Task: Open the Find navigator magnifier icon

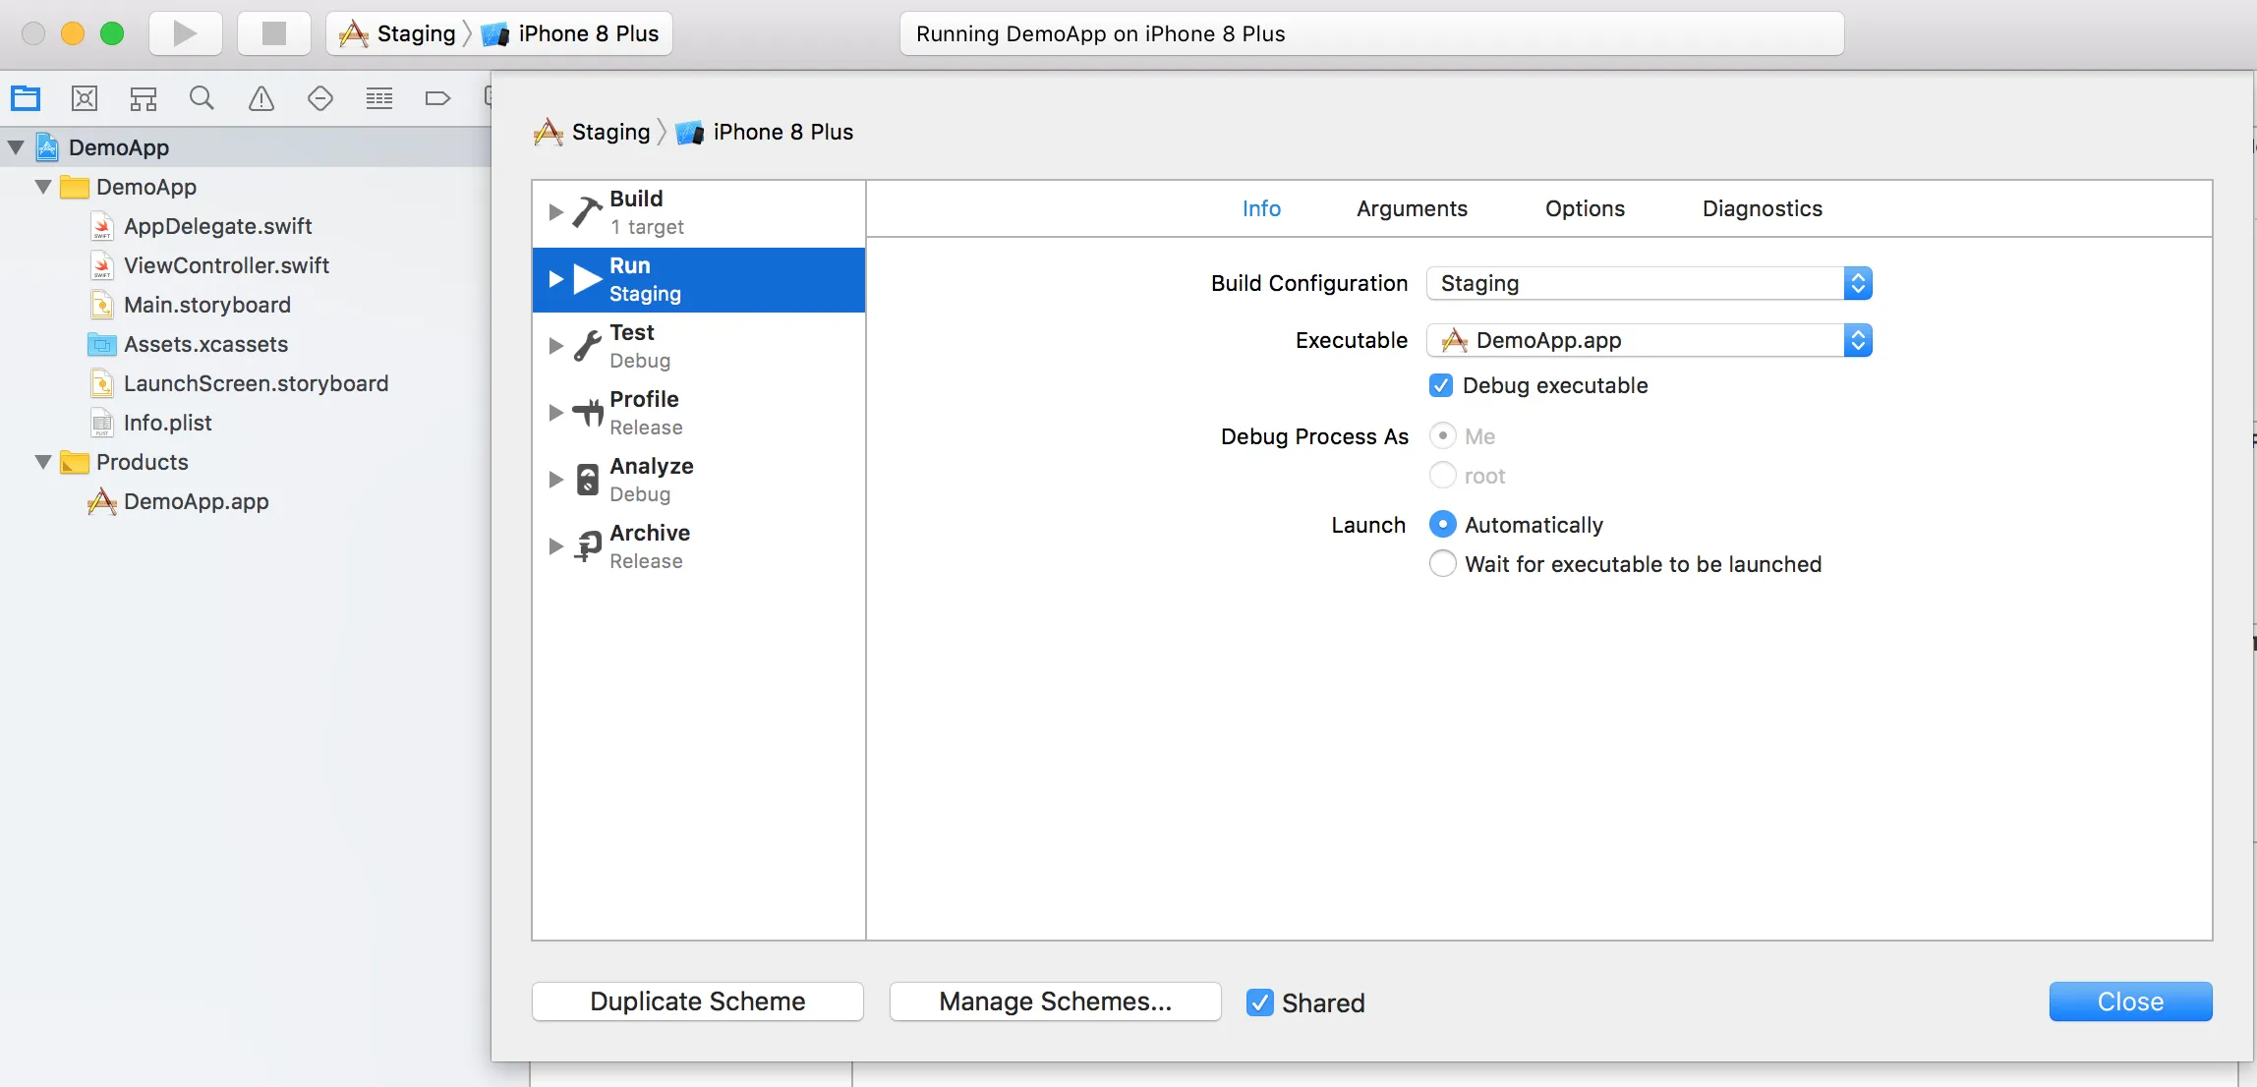Action: click(x=202, y=98)
